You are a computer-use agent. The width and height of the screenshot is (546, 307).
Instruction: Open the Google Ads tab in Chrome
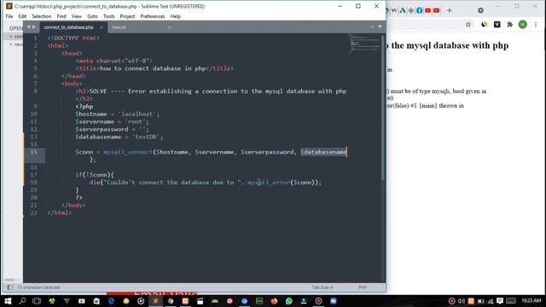[403, 10]
